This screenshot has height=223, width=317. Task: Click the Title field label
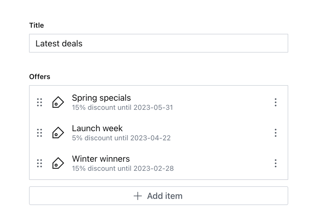click(36, 25)
